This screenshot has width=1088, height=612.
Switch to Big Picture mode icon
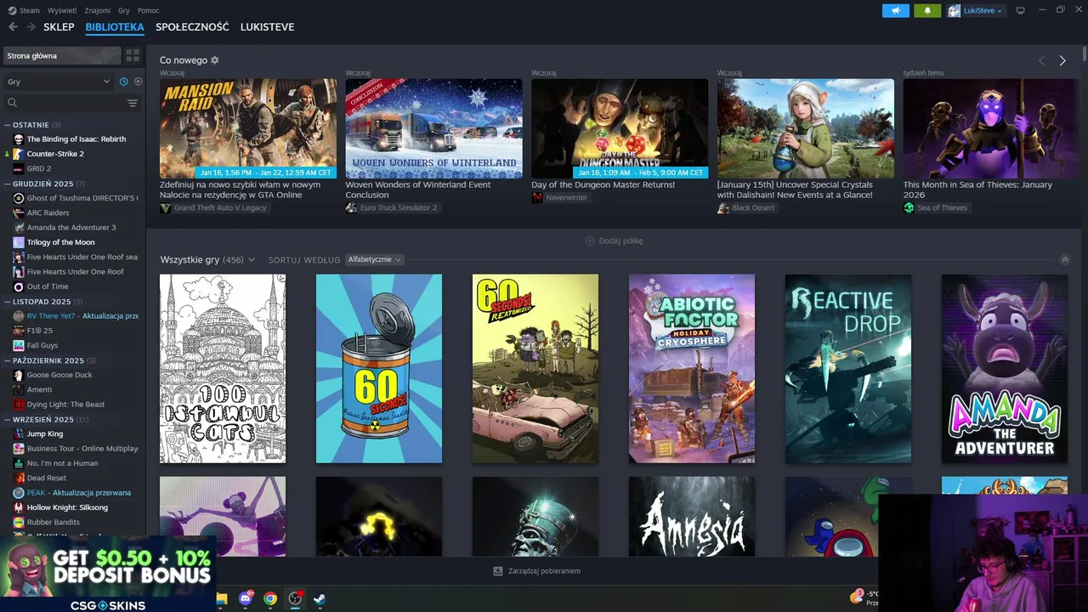[x=1020, y=10]
